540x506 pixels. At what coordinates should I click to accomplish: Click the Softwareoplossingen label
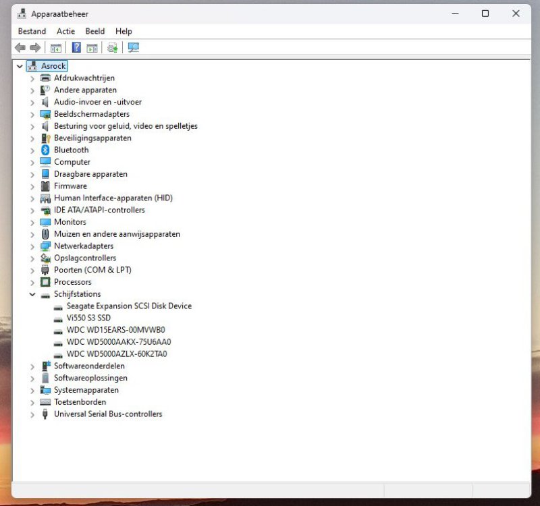tap(90, 378)
